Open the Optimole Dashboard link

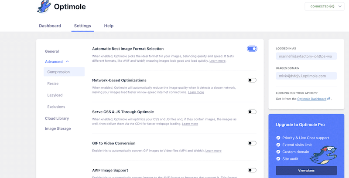[311, 99]
